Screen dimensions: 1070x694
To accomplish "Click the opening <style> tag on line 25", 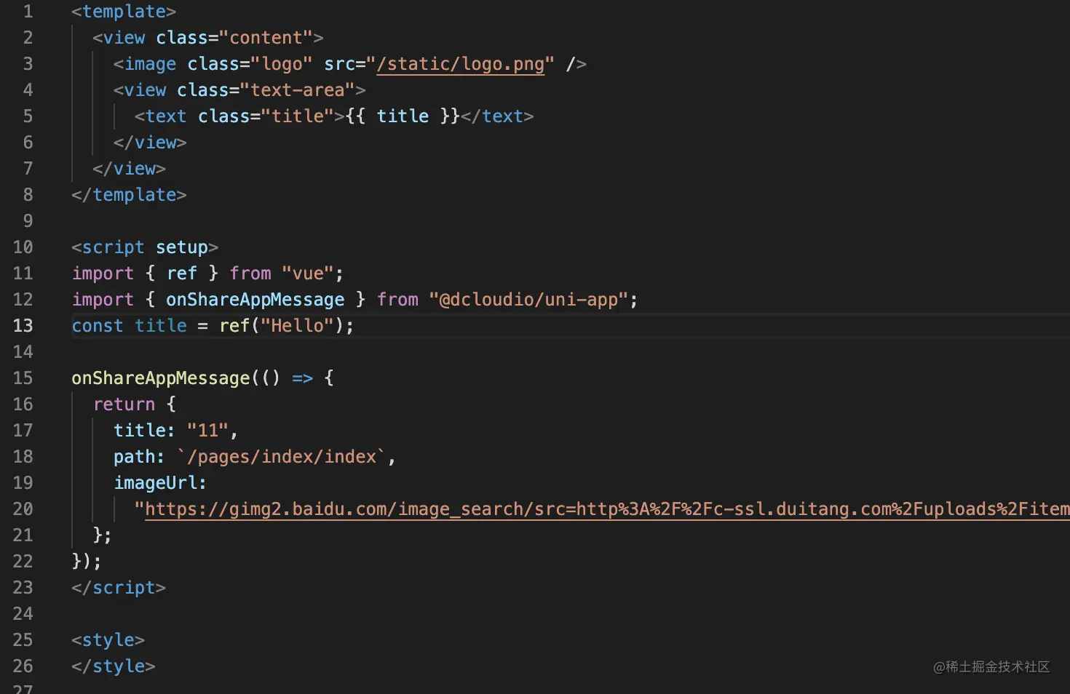I will click(108, 640).
